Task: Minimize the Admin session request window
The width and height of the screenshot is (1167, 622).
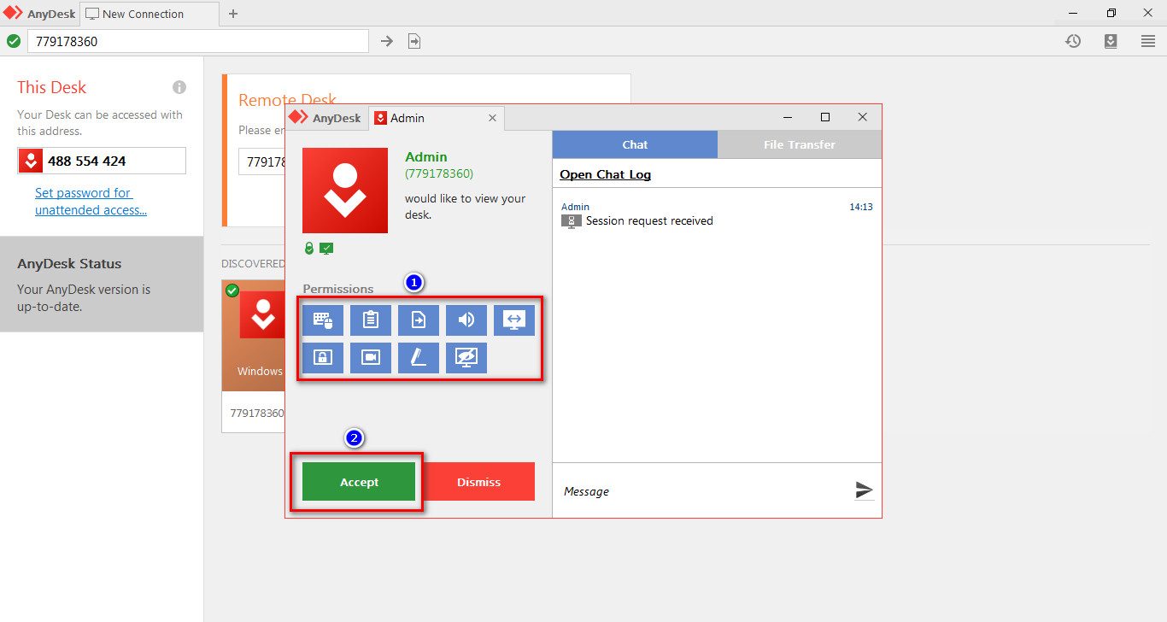Action: (788, 117)
